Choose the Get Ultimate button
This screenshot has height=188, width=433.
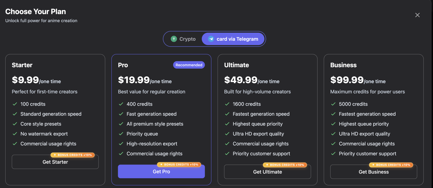click(x=267, y=172)
